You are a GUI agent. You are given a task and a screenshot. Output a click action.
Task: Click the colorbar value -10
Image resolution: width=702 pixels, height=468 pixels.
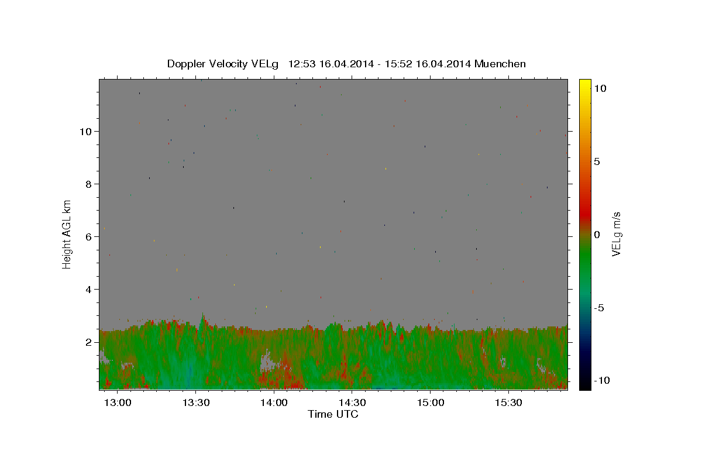(602, 381)
